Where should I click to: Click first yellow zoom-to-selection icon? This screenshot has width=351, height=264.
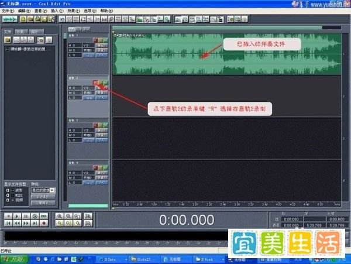point(60,223)
